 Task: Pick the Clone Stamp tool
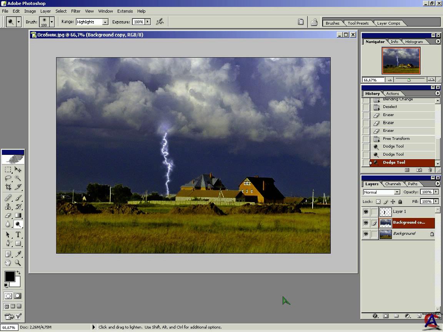point(8,207)
